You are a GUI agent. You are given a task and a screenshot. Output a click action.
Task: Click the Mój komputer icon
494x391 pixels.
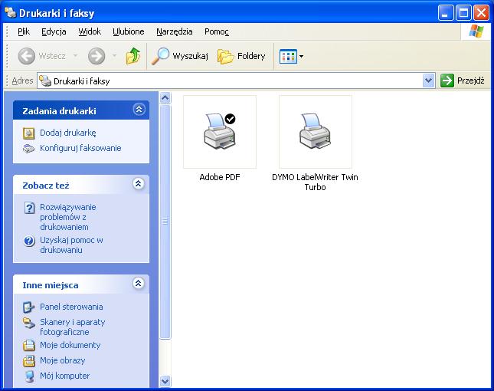(29, 376)
